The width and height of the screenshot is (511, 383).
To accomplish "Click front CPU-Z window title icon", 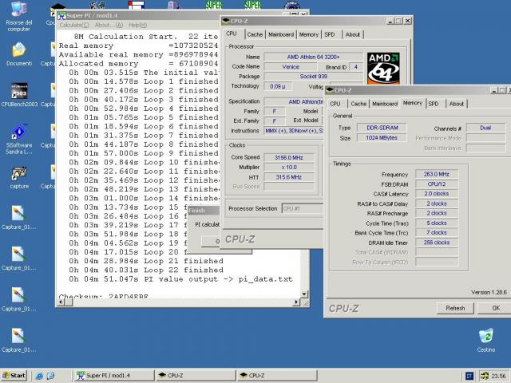I will 330,90.
